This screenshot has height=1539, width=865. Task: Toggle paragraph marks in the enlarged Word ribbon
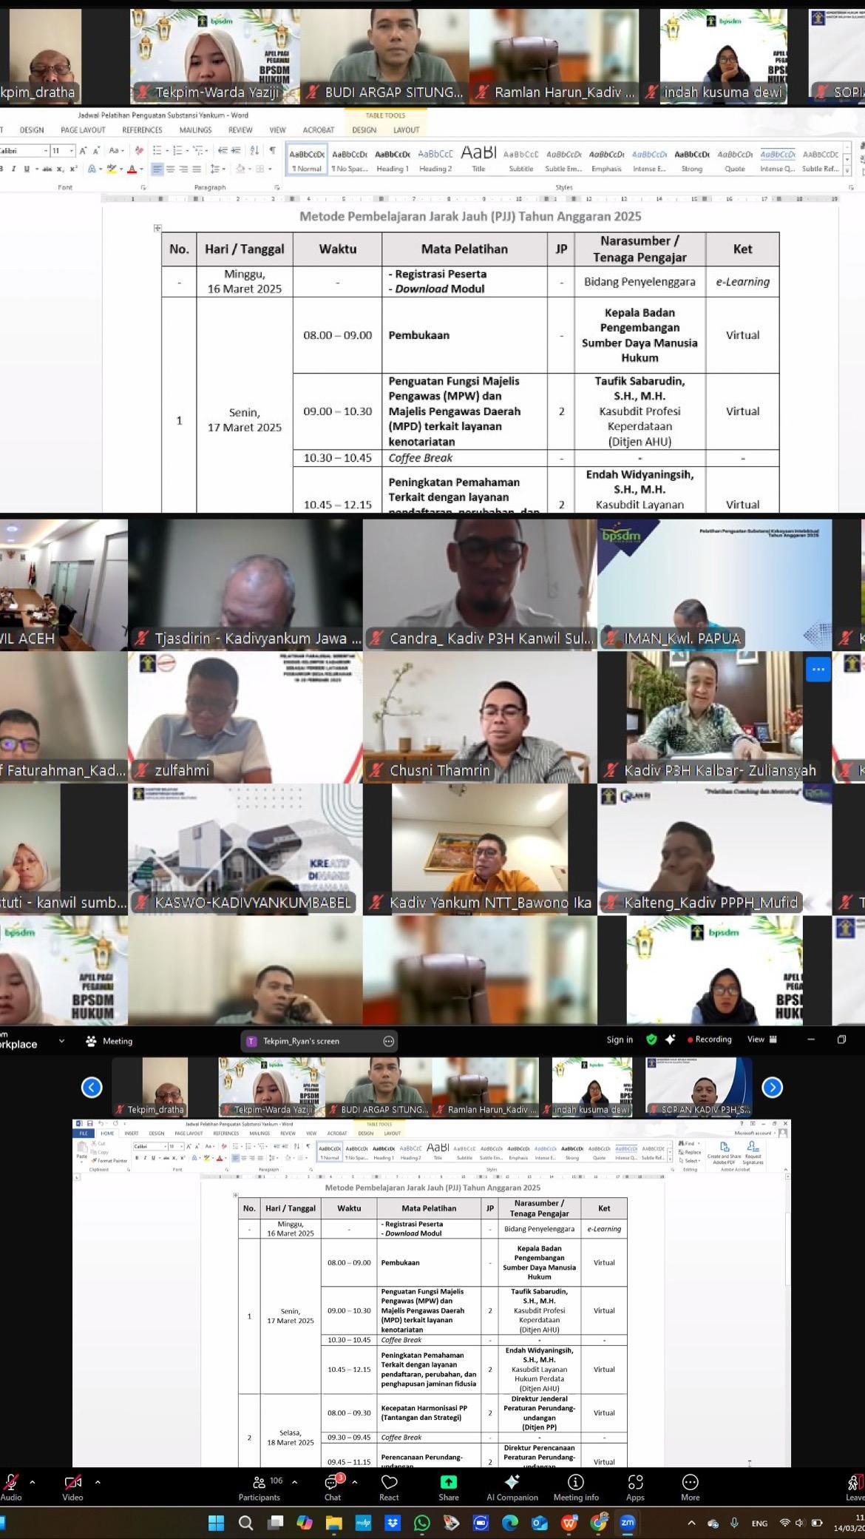[273, 150]
